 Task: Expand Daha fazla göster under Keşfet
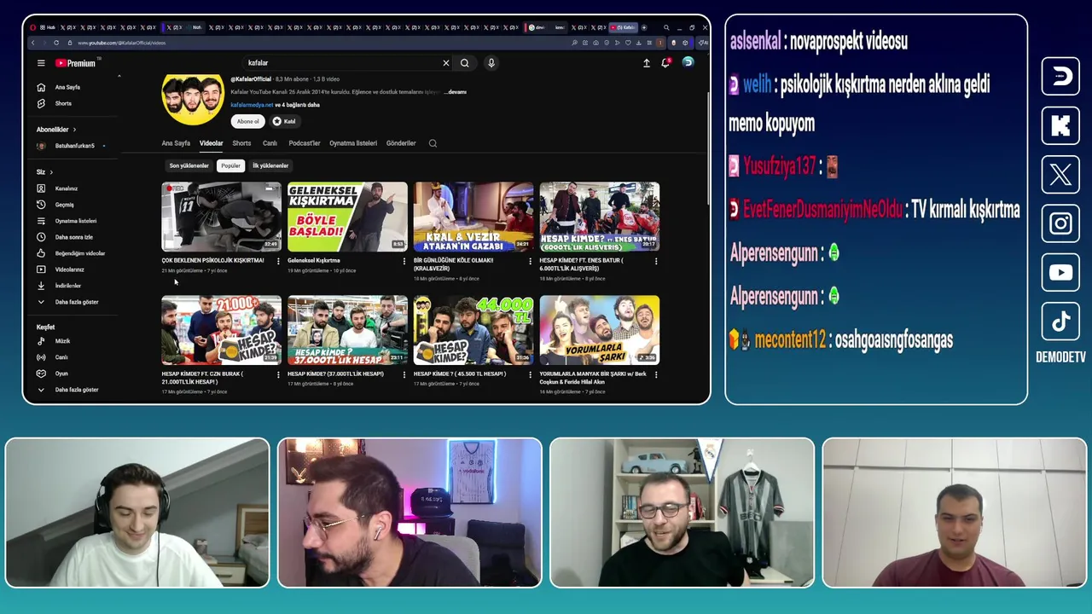(68, 390)
